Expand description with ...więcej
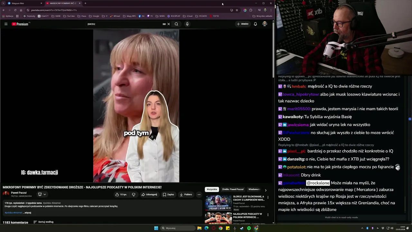 click(27, 213)
